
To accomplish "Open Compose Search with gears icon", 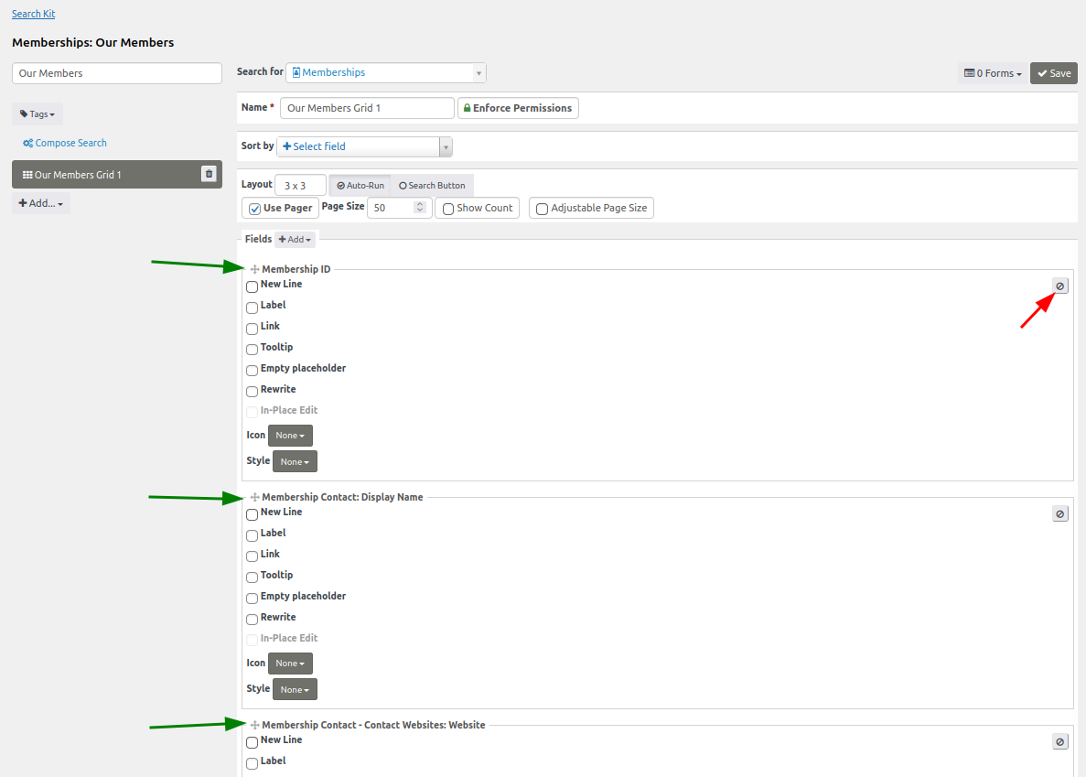I will click(65, 143).
